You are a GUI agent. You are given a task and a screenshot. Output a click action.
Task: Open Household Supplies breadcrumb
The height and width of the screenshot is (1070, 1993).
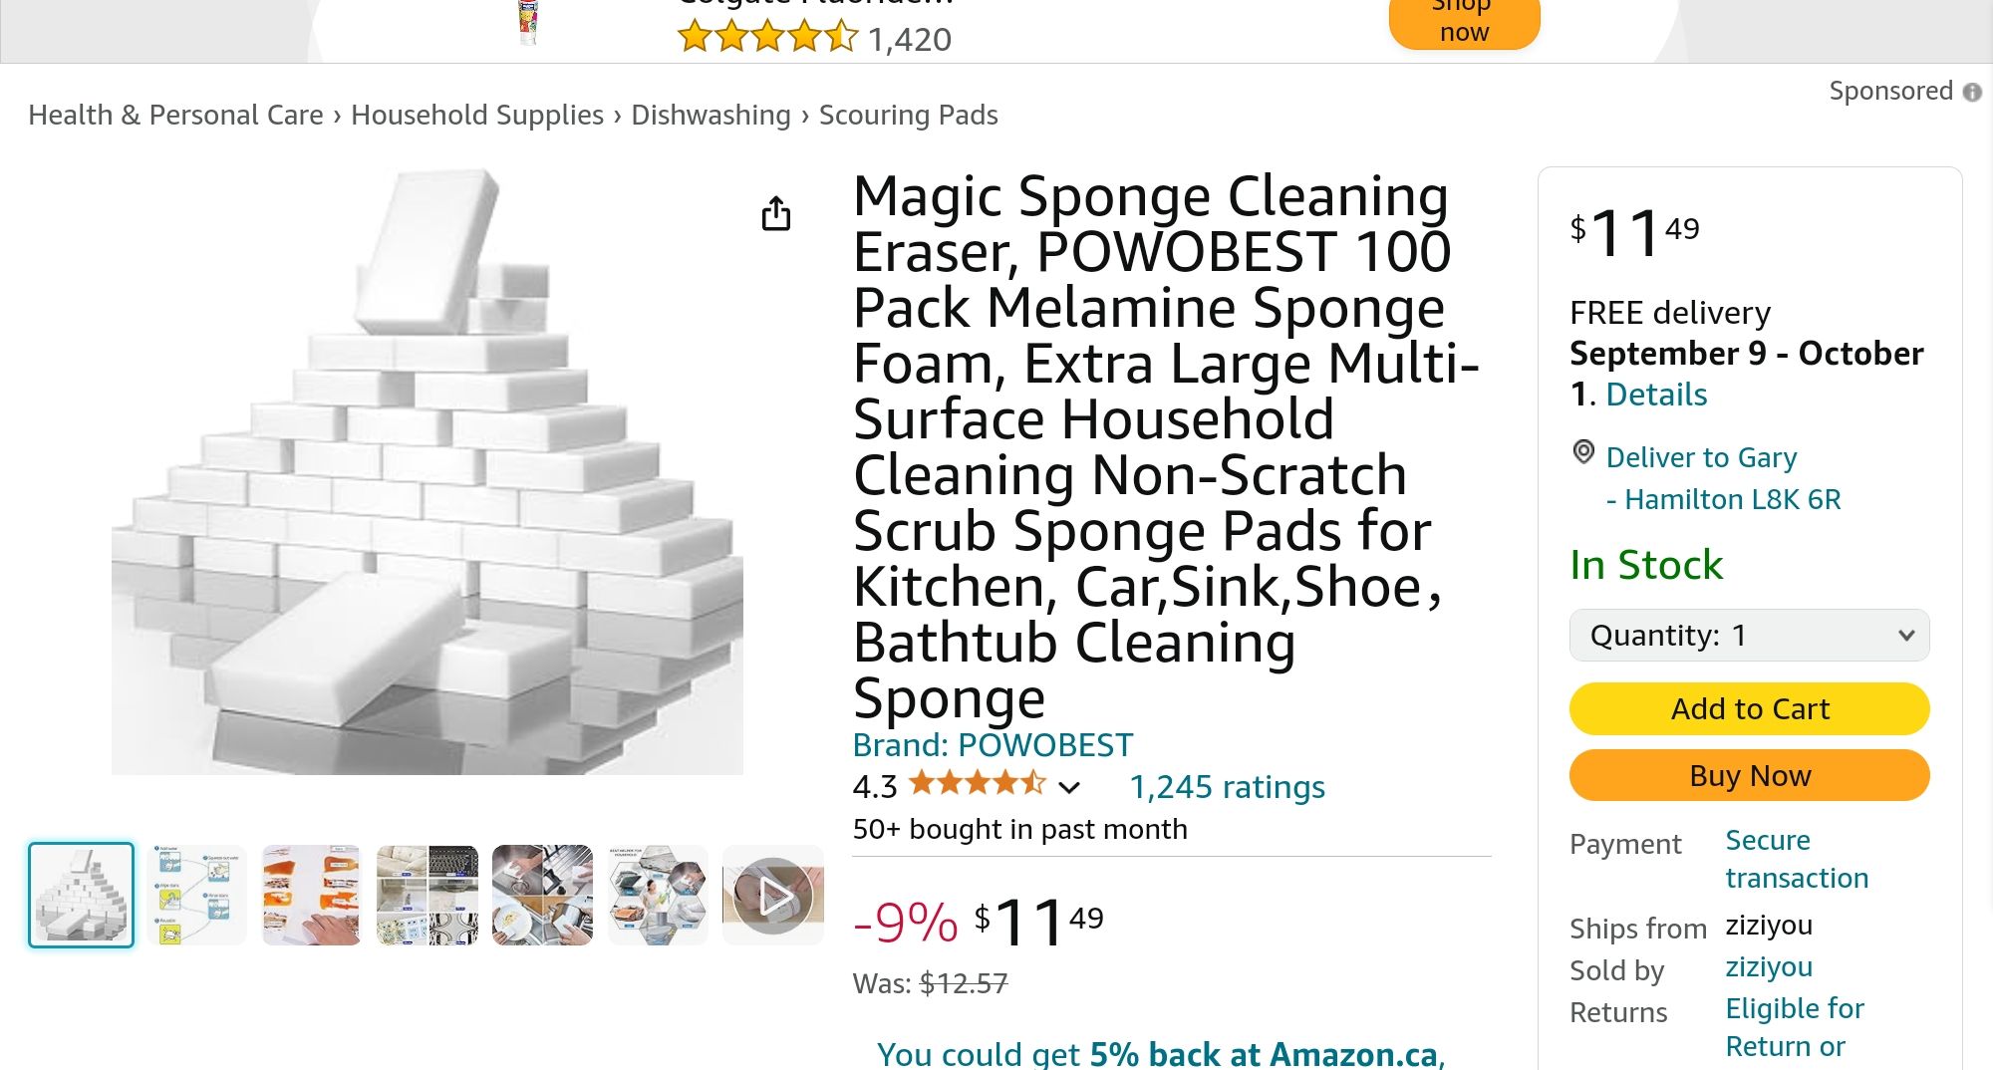[x=477, y=116]
